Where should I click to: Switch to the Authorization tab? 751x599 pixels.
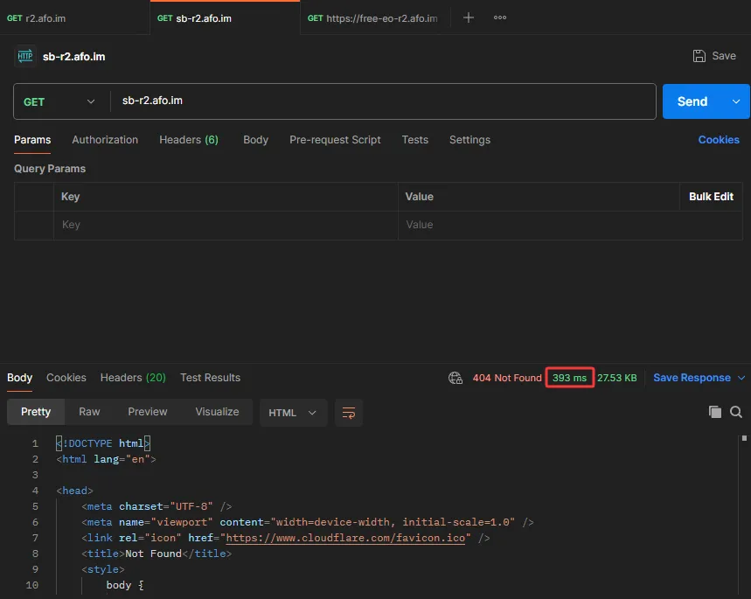click(105, 140)
